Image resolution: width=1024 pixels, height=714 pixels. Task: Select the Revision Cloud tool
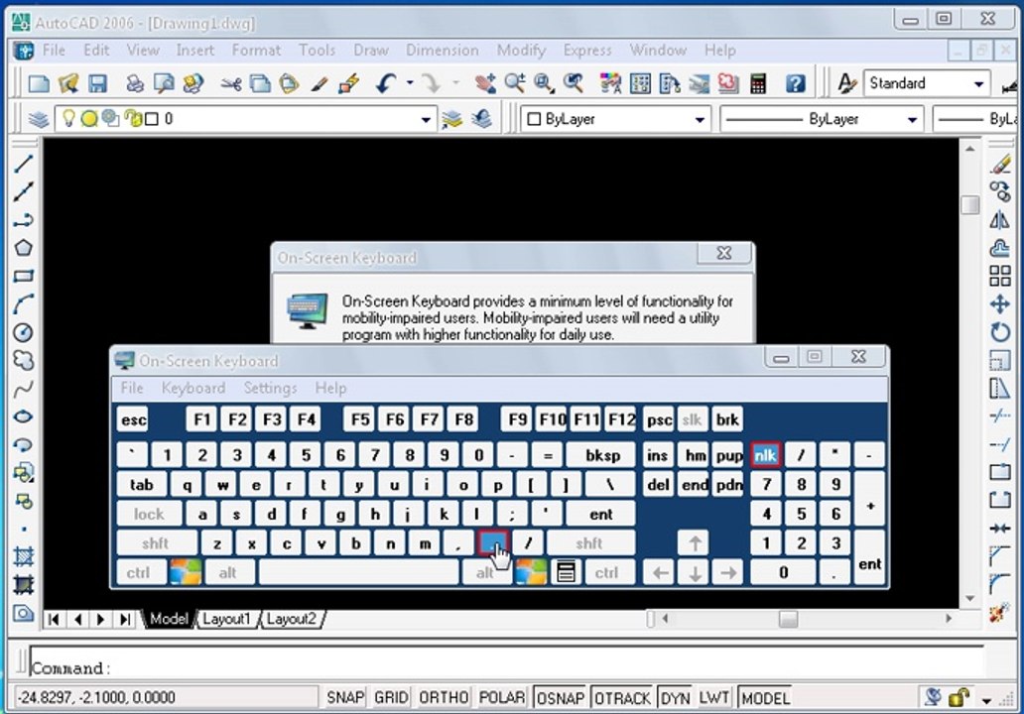23,360
